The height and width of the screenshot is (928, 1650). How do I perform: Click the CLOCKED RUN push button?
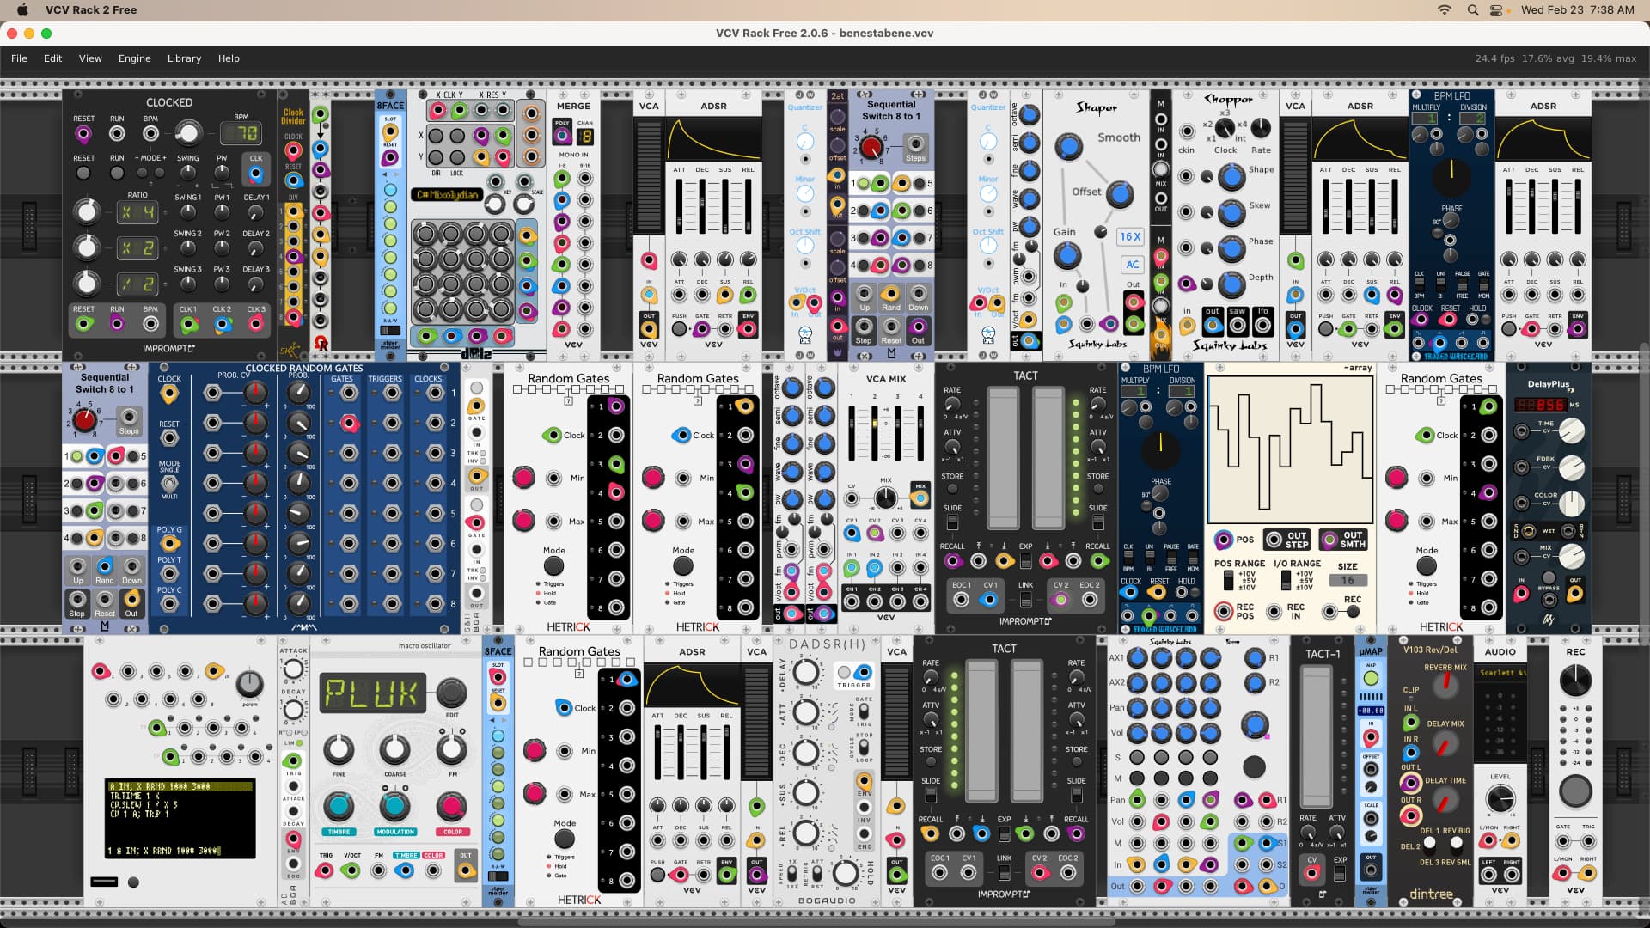[117, 173]
